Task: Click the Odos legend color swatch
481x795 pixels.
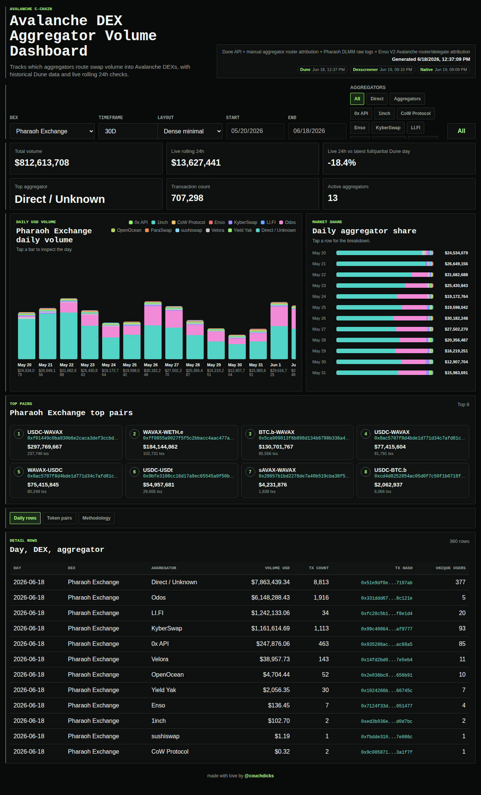Action: [281, 222]
